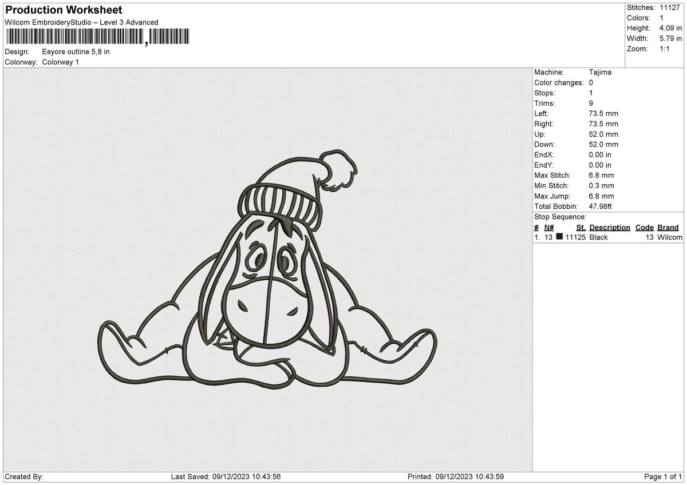Click the 'Colorway 1' value
The width and height of the screenshot is (687, 485).
[61, 62]
